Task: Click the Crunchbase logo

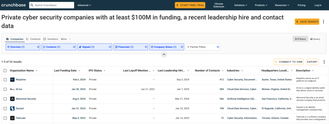Action: (14, 5)
